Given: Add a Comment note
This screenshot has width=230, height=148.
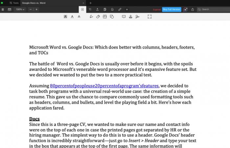Looking at the screenshot, I should [124, 16].
